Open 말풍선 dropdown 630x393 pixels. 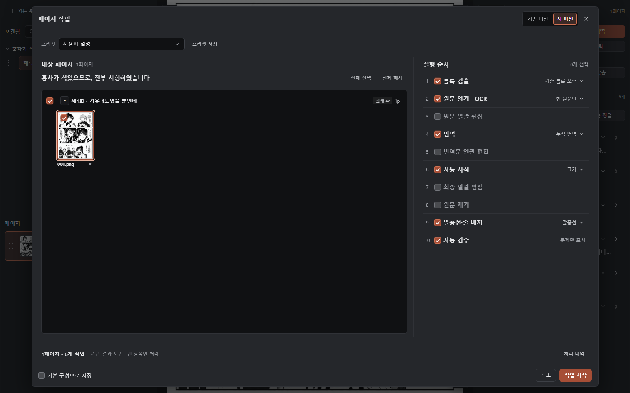(573, 222)
